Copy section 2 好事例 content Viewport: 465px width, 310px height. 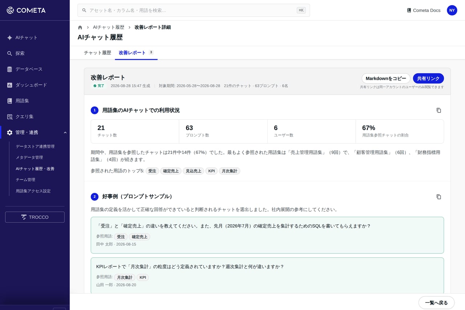(438, 197)
